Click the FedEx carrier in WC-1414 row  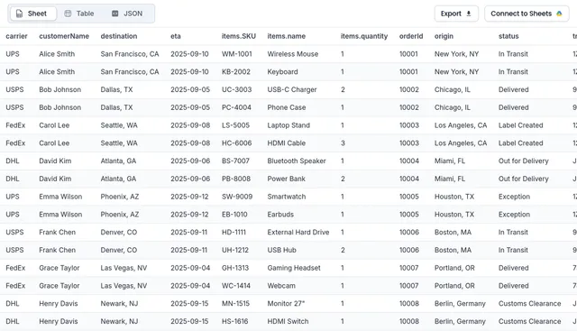pos(15,286)
